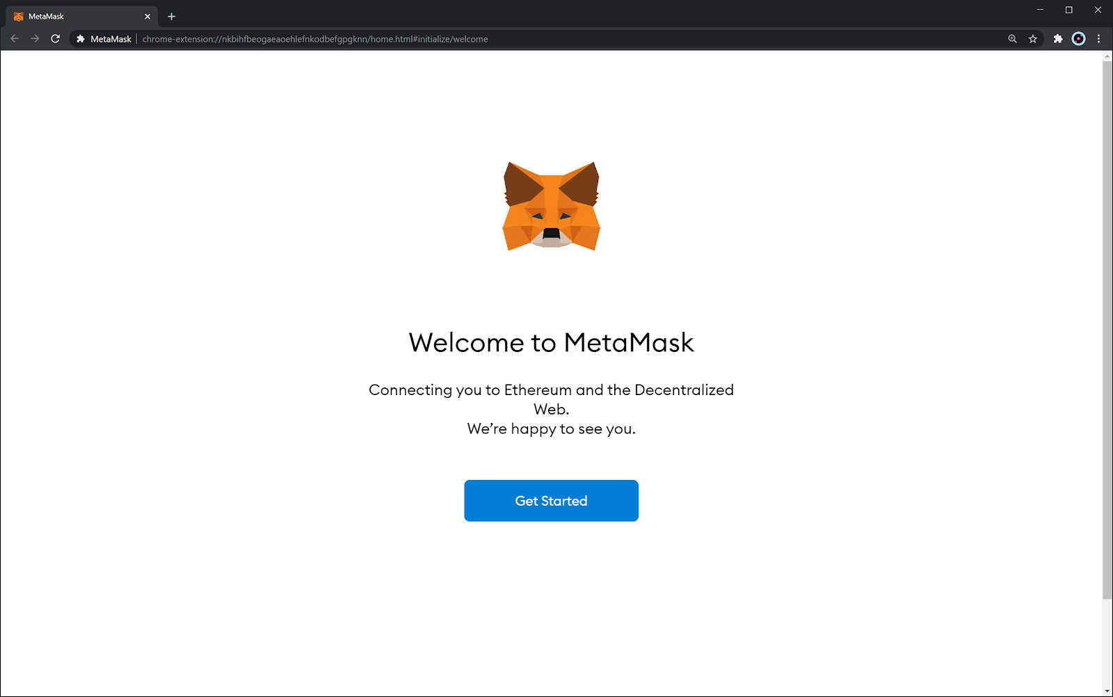Click the scrollbar down arrow
The width and height of the screenshot is (1113, 697).
pos(1107,691)
